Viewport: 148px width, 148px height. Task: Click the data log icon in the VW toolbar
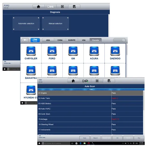coord(109,81)
